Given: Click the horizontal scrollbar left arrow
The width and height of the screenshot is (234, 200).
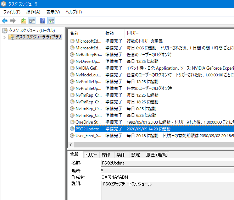Looking at the screenshot, I should (x=71, y=145).
